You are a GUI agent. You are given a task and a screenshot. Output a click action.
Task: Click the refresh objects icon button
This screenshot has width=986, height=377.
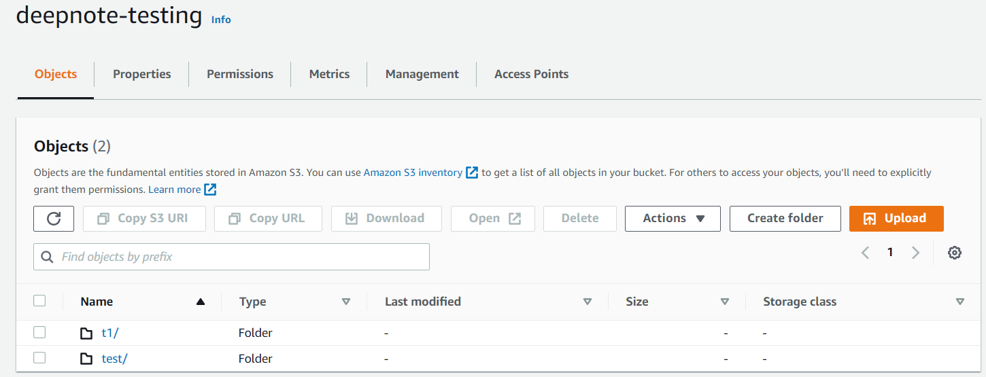54,219
